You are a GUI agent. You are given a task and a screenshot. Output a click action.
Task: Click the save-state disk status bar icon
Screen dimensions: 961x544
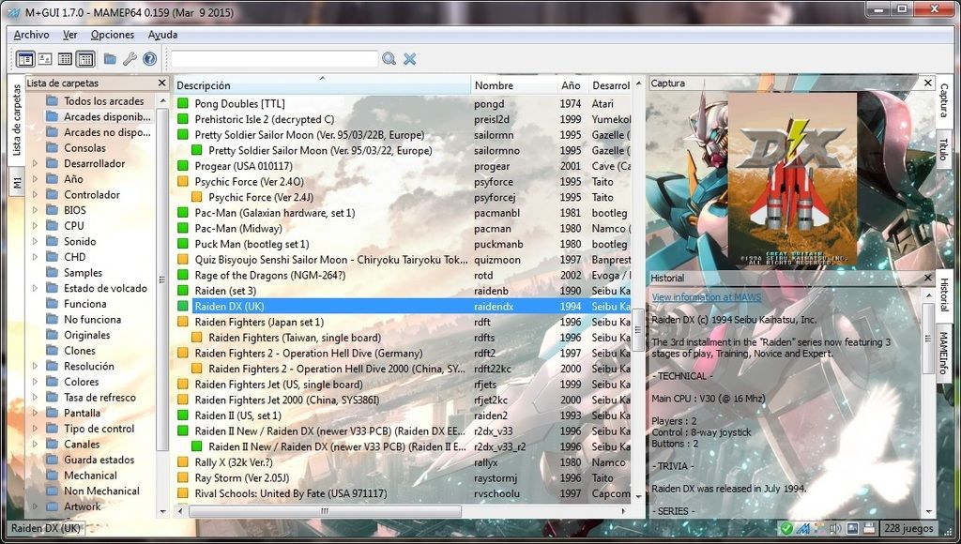click(868, 528)
